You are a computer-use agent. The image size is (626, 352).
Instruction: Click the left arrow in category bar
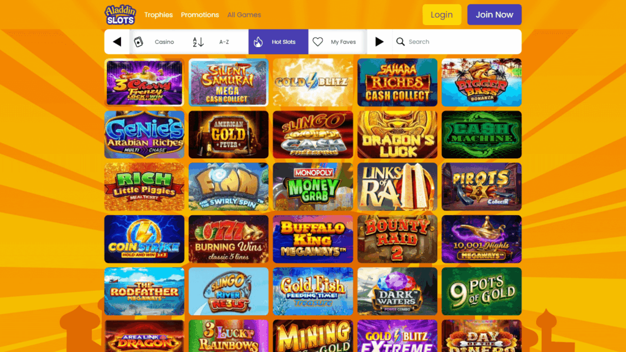(x=117, y=42)
